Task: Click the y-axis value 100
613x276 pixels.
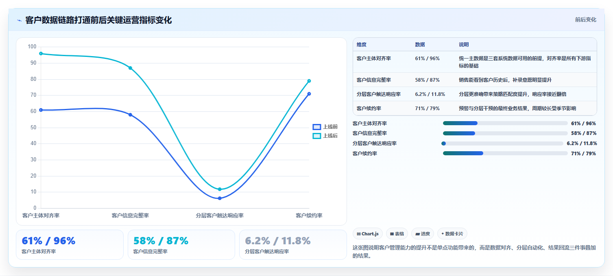Action: click(x=32, y=47)
